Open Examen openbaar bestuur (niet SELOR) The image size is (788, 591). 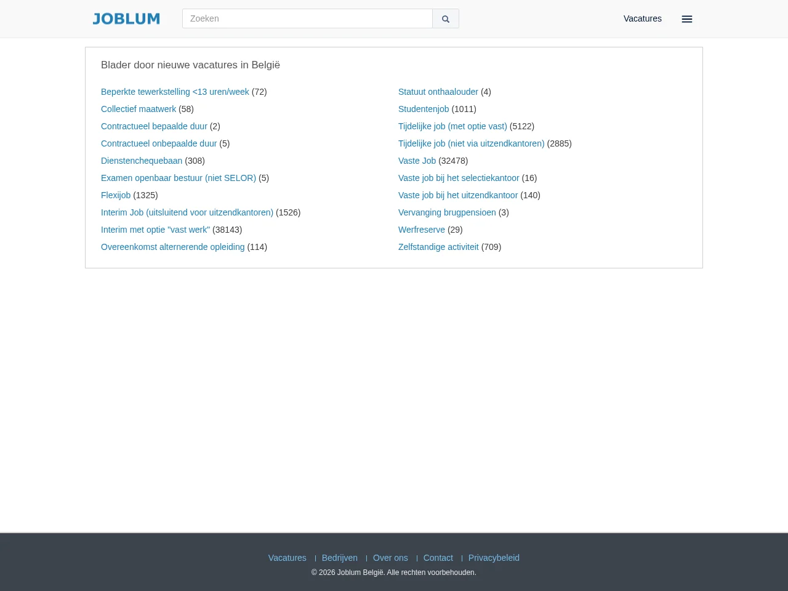click(x=179, y=178)
